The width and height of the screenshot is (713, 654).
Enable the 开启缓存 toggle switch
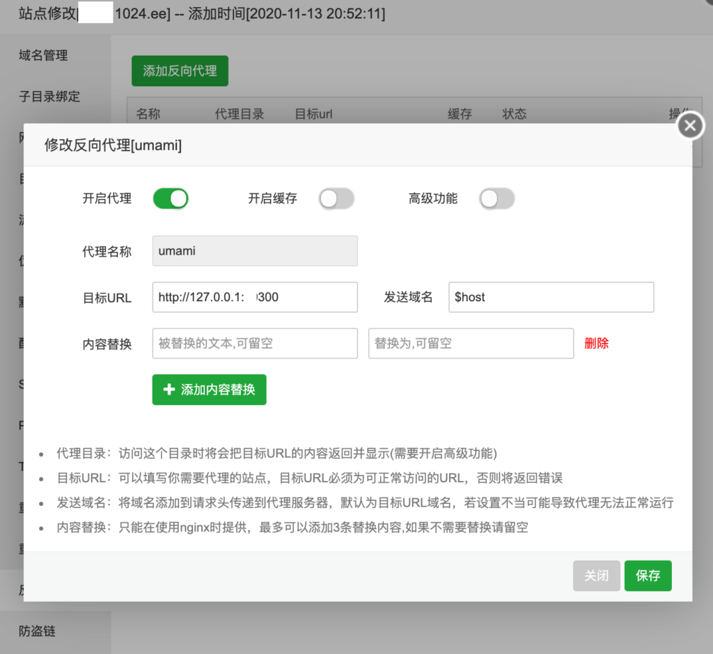tap(336, 198)
